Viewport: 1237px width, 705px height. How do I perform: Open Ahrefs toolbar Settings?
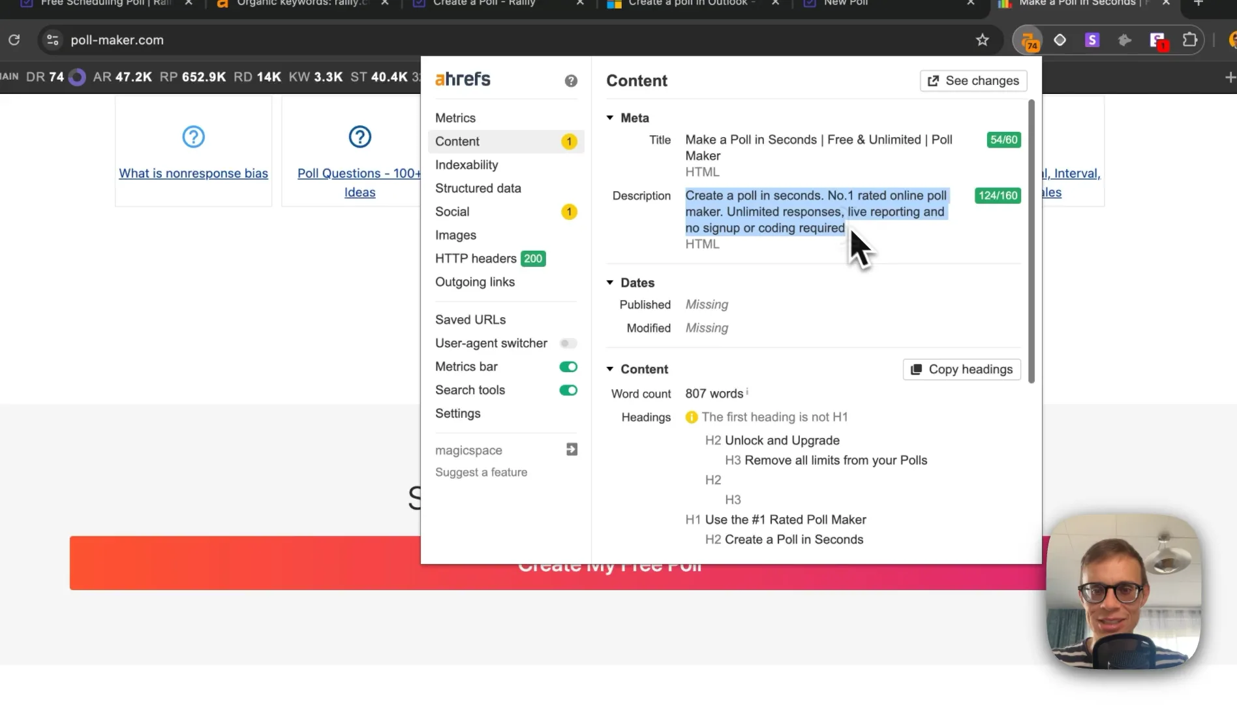pos(458,414)
